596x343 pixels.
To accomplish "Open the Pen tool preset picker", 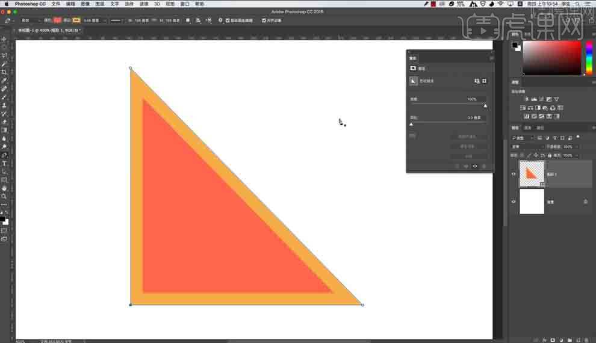I will pos(9,20).
